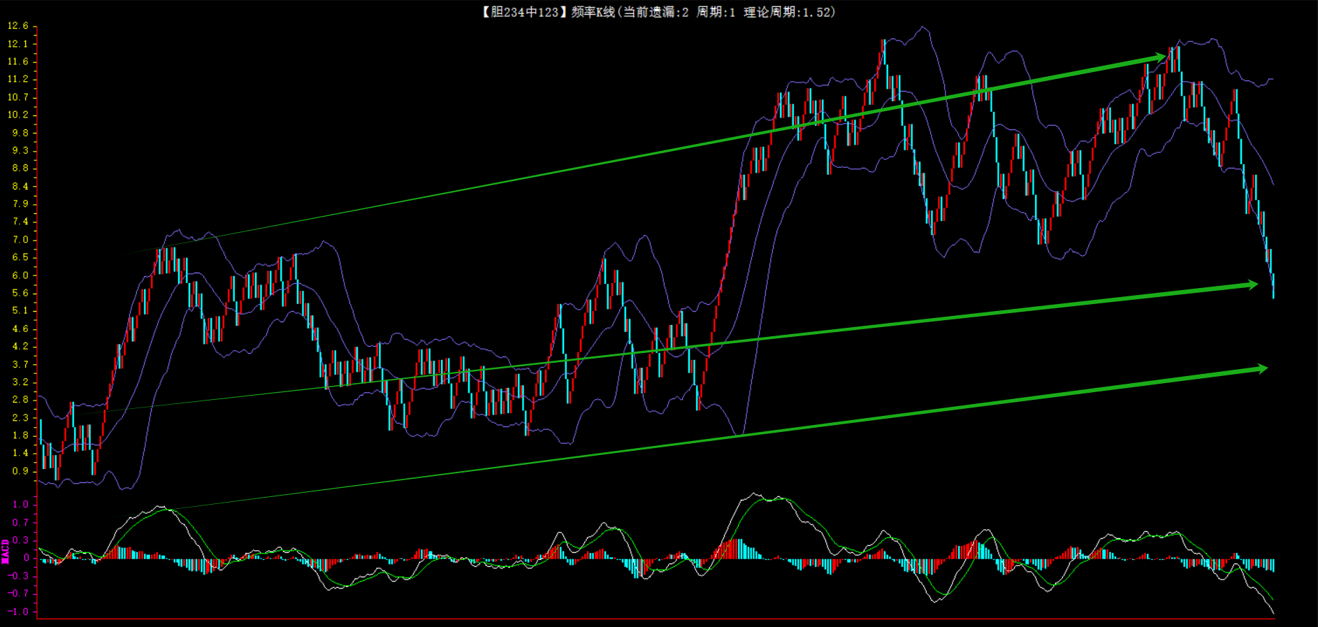Image resolution: width=1318 pixels, height=627 pixels.
Task: Click the 6.5 price axis label
Action: (x=21, y=257)
